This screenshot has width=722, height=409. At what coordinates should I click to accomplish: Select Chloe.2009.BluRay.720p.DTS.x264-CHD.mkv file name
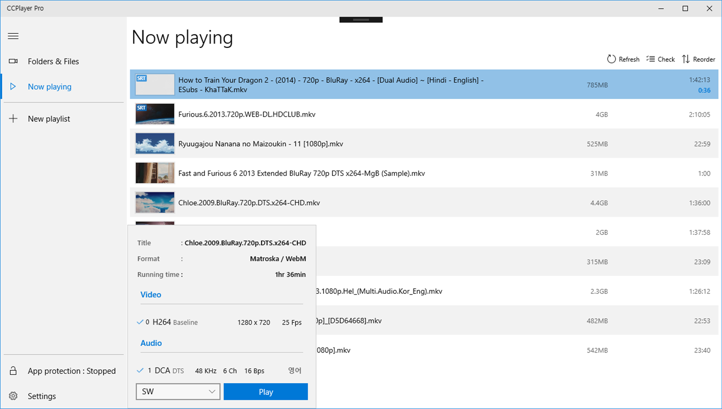tap(249, 203)
